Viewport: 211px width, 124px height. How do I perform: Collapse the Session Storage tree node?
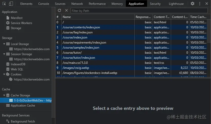4,54
